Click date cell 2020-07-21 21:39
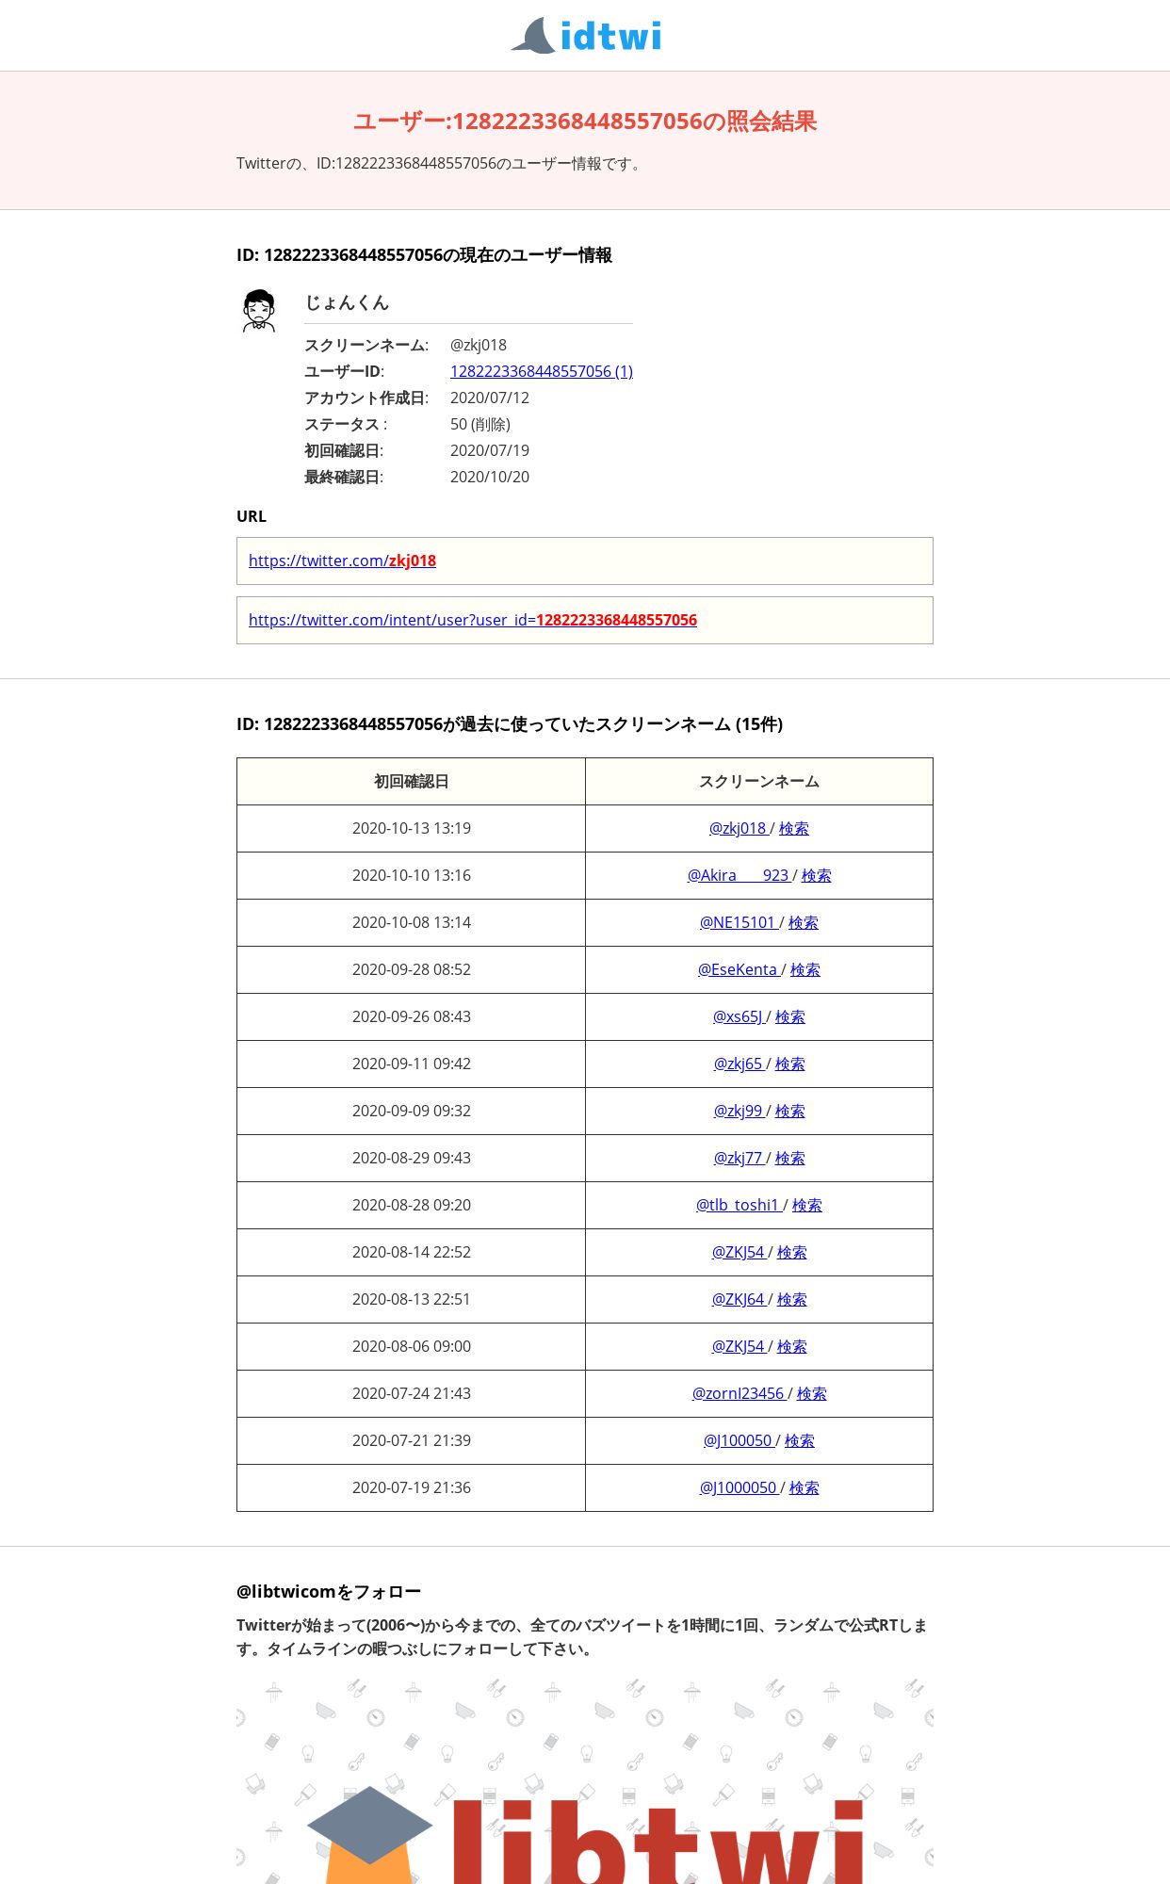 tap(412, 1440)
